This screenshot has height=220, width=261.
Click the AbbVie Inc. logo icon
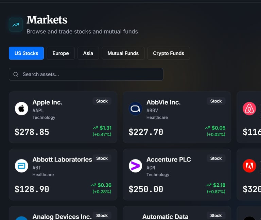(135, 108)
